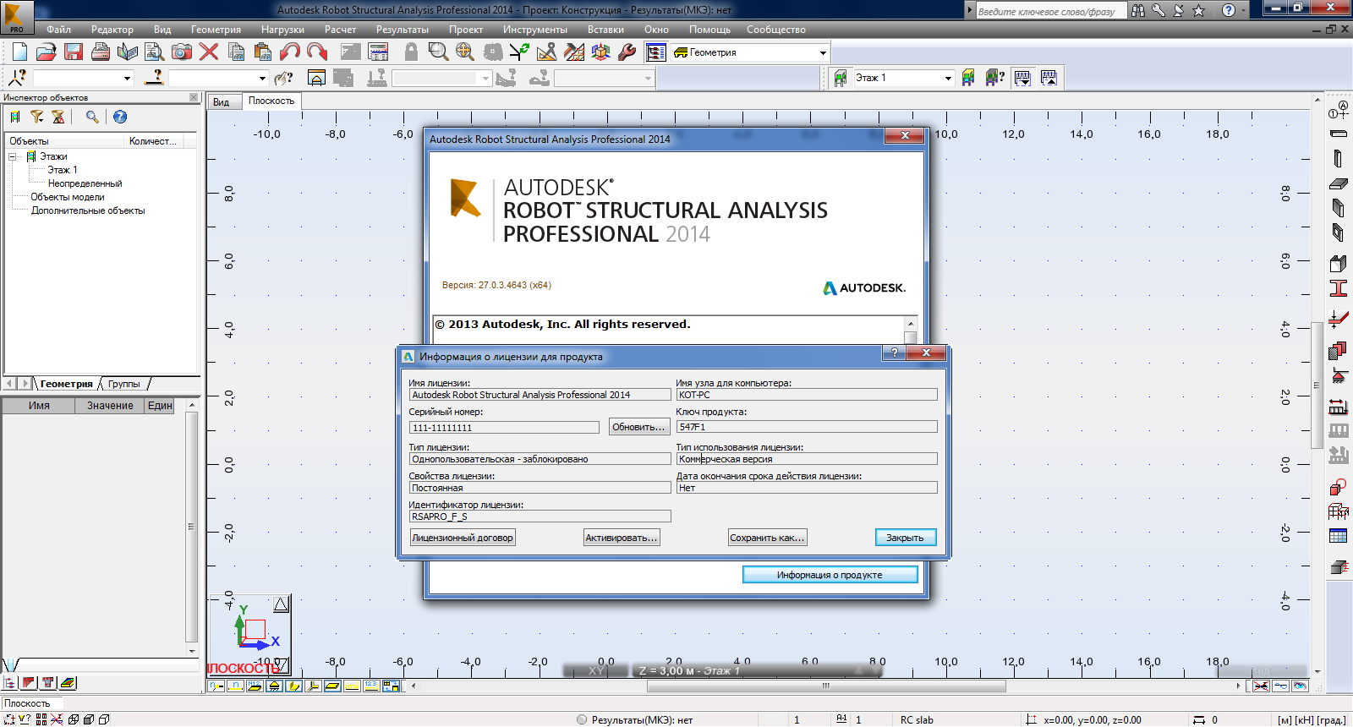This screenshot has height=727, width=1353.
Task: Select the Этаж 1 tree item
Action: (63, 170)
